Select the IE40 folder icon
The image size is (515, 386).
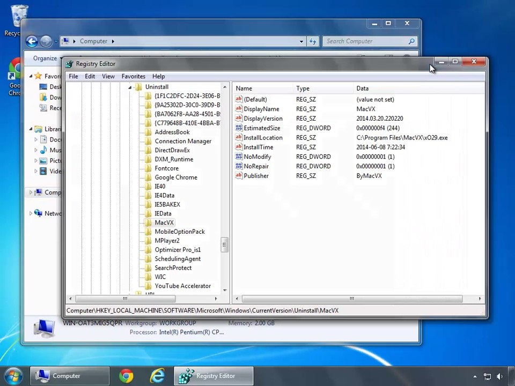pyautogui.click(x=148, y=186)
